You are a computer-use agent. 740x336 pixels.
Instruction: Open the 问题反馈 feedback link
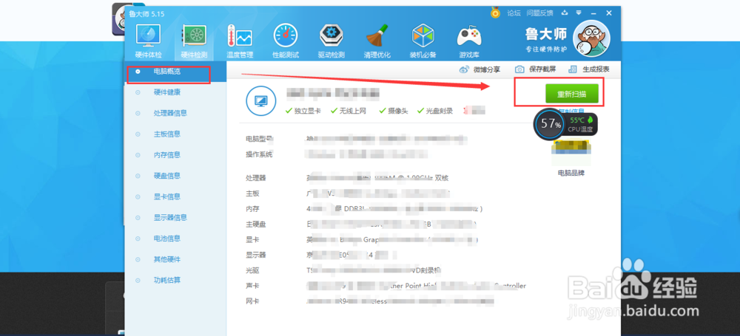point(540,13)
